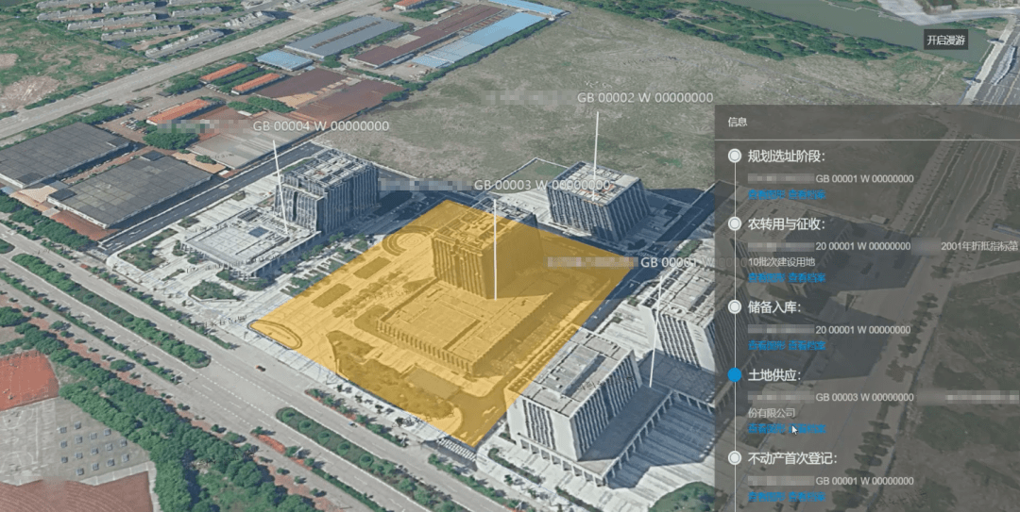
Task: Select the 规划选址阶段 timeline node circle
Action: pyautogui.click(x=735, y=156)
